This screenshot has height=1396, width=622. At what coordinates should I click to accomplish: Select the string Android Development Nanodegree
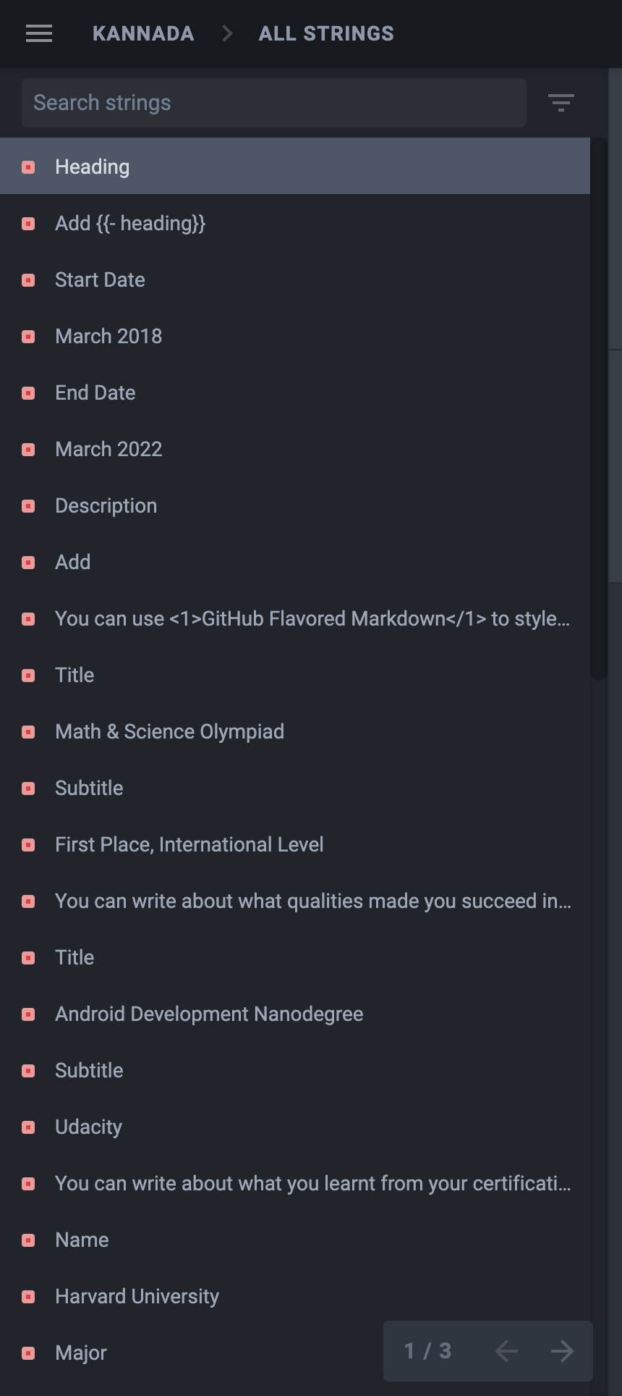coord(208,1014)
